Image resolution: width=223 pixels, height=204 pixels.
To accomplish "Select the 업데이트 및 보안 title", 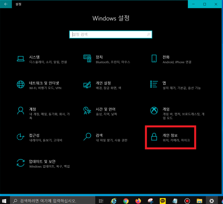I will [x=42, y=161].
